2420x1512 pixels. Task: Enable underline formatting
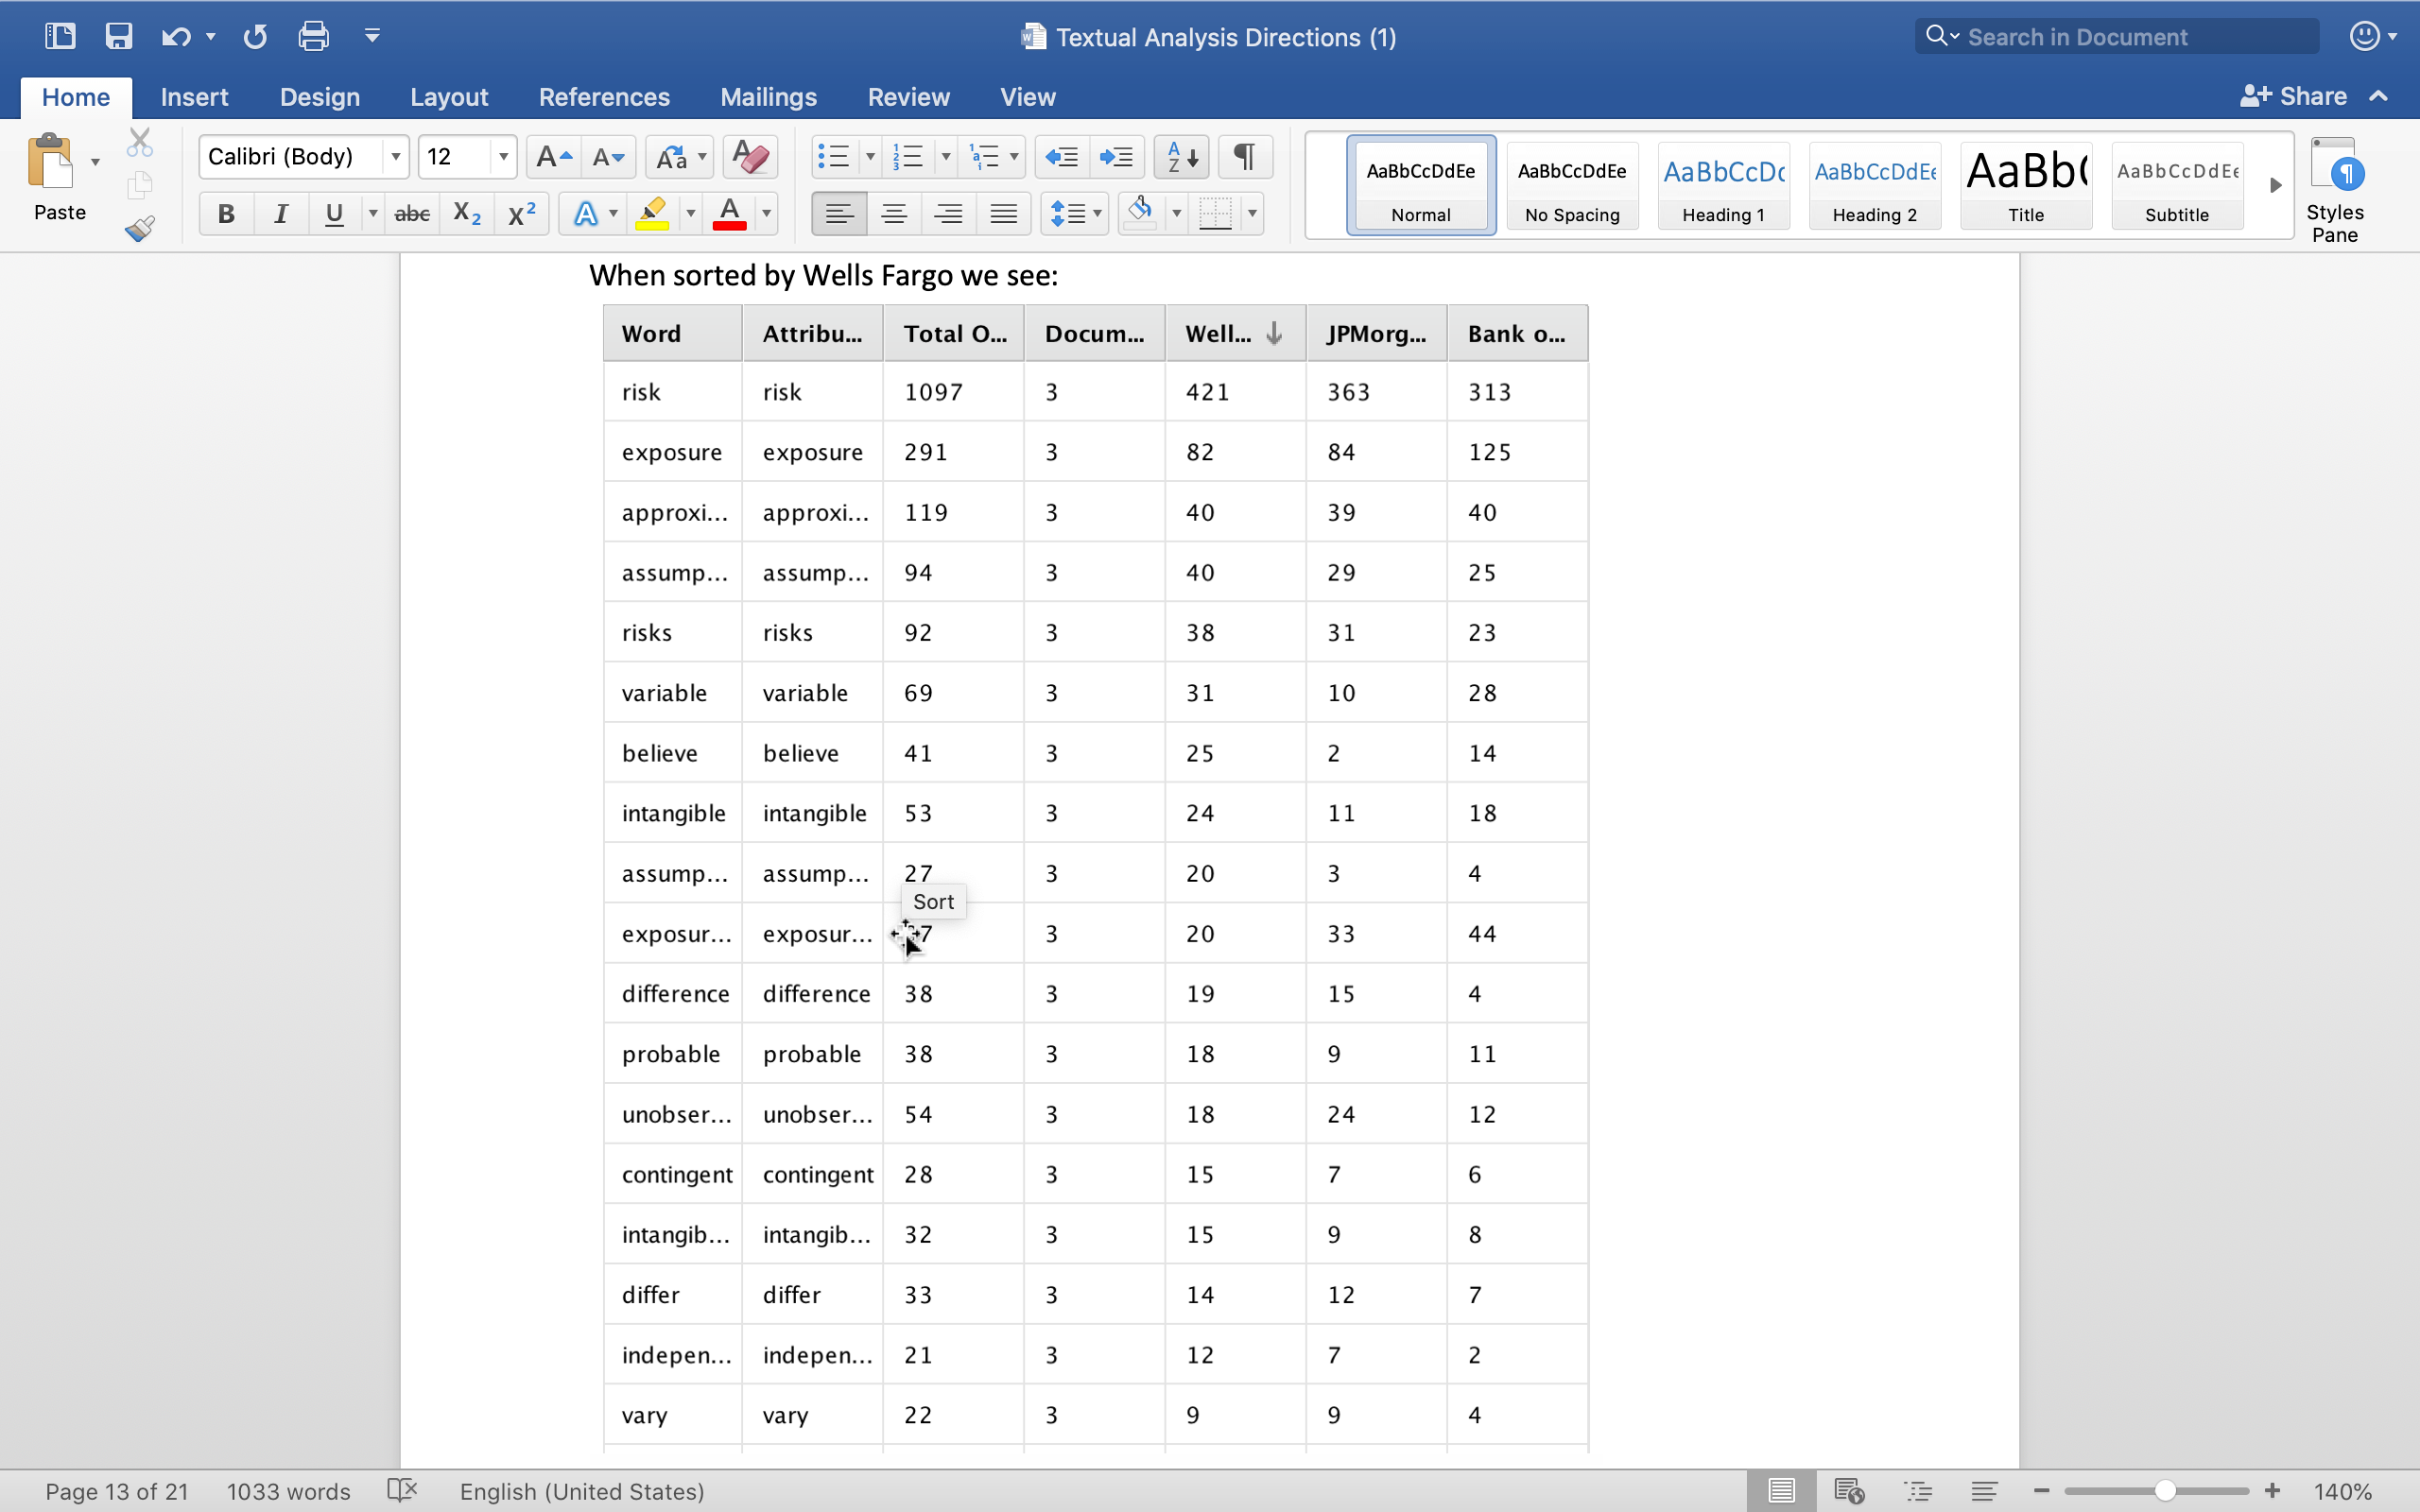[334, 213]
